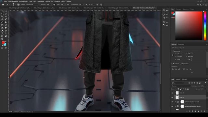Select the Eyedropper tool
The height and width of the screenshot is (117, 208).
pyautogui.click(x=2, y=19)
